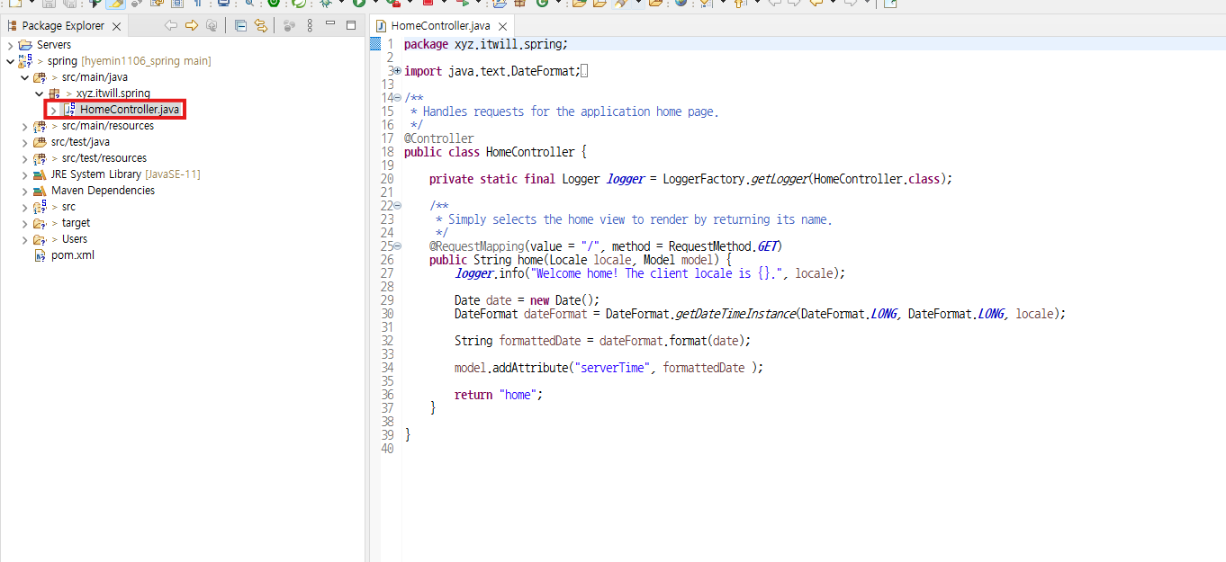Expand the HomeController.java tree node

coord(53,110)
